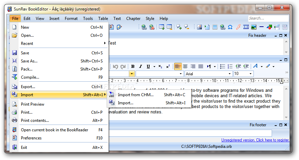Toggle bold formatting

click(x=133, y=66)
